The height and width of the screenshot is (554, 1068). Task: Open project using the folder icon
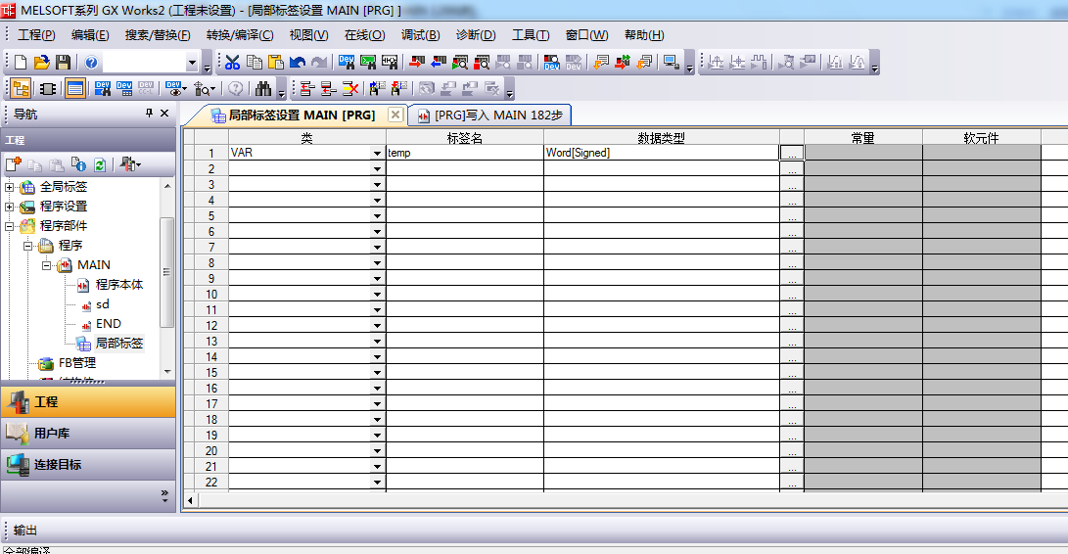coord(41,63)
